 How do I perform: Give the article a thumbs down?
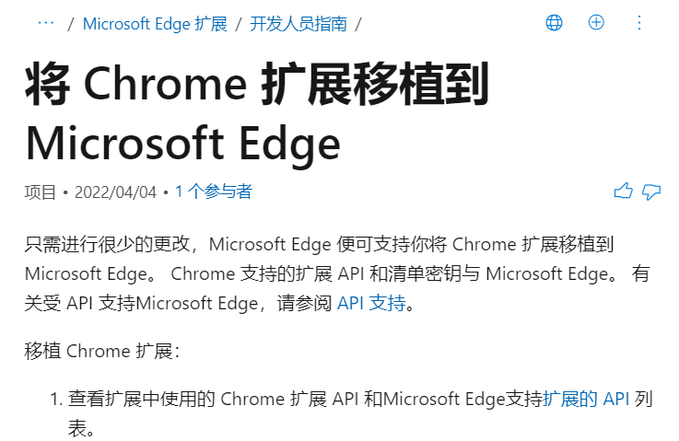(651, 191)
